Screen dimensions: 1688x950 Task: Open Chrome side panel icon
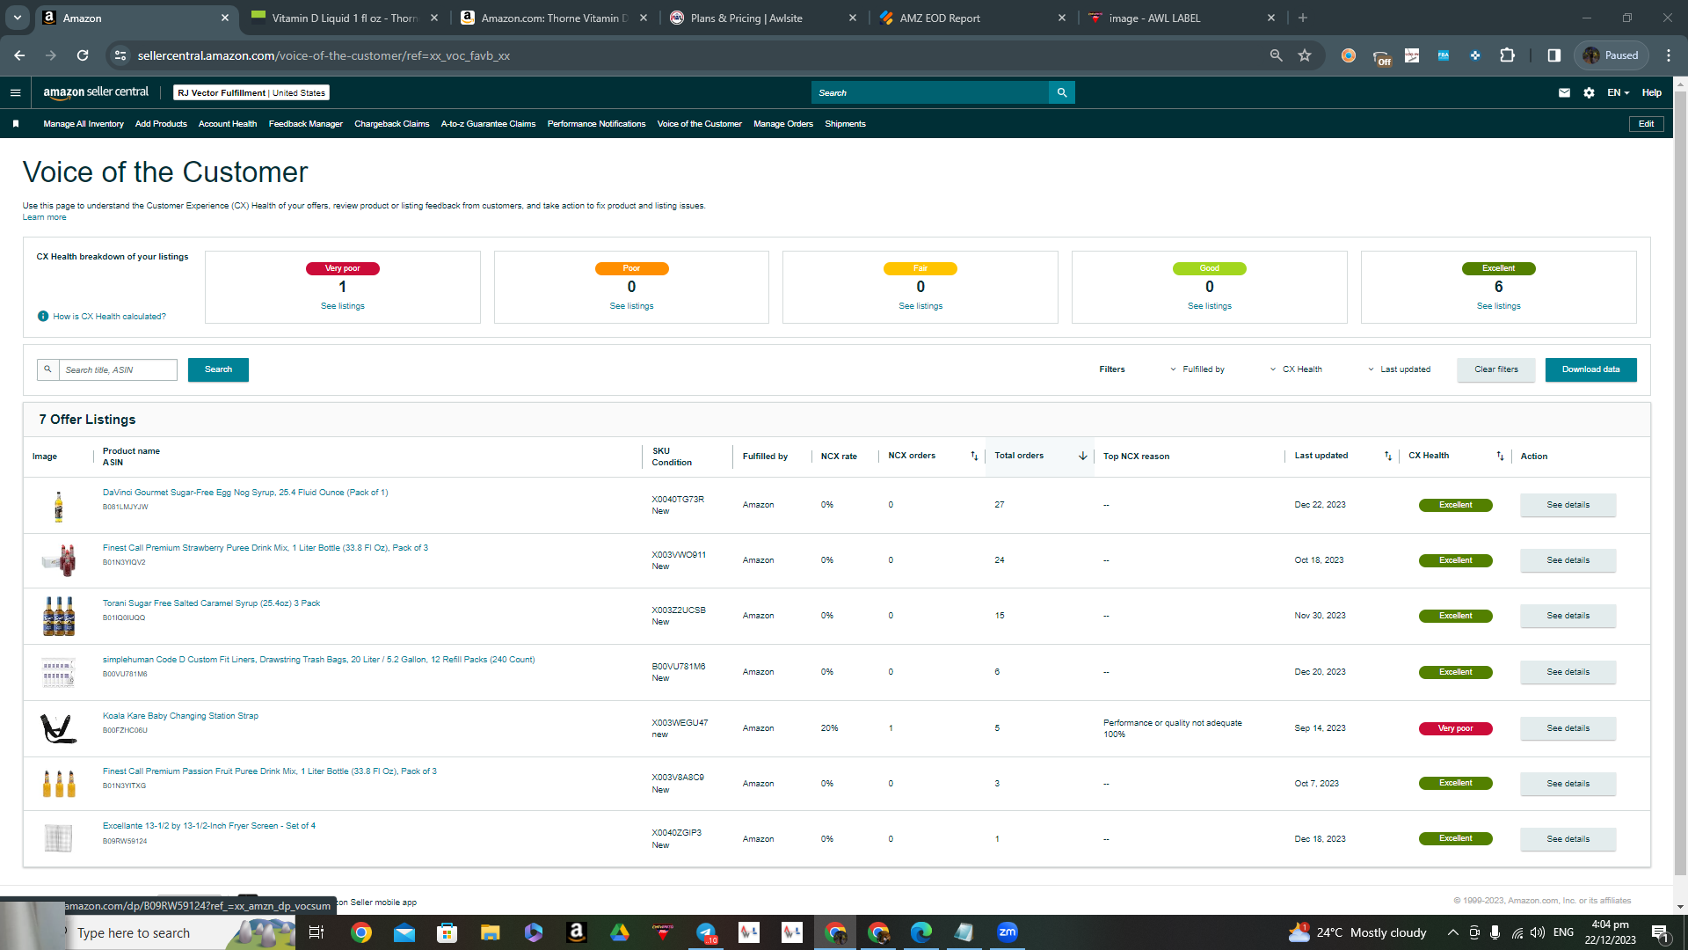1554,55
